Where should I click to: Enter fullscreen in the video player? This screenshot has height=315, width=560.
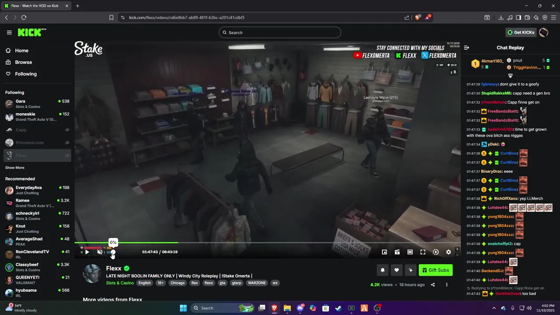click(x=423, y=252)
